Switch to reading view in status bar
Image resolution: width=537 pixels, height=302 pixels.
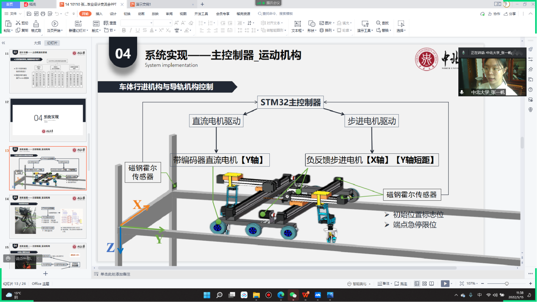(x=432, y=283)
